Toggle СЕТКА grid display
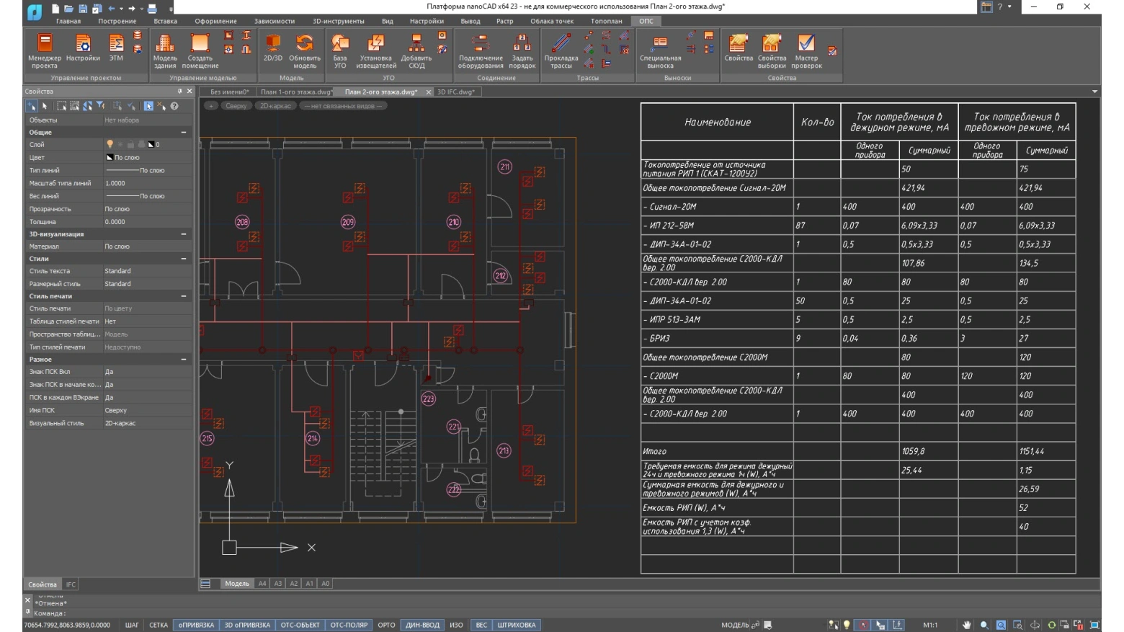The image size is (1124, 632). pyautogui.click(x=159, y=625)
